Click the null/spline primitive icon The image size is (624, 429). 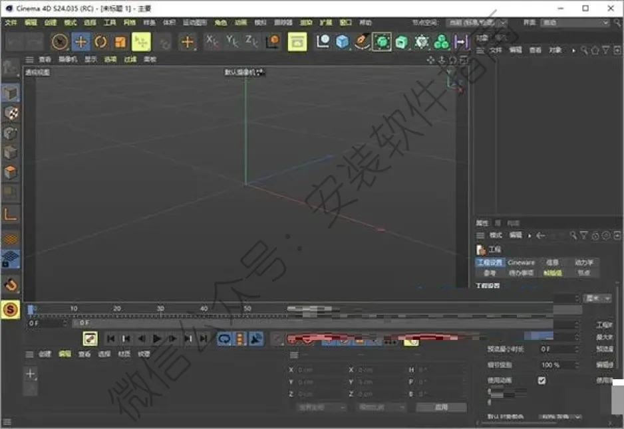323,41
